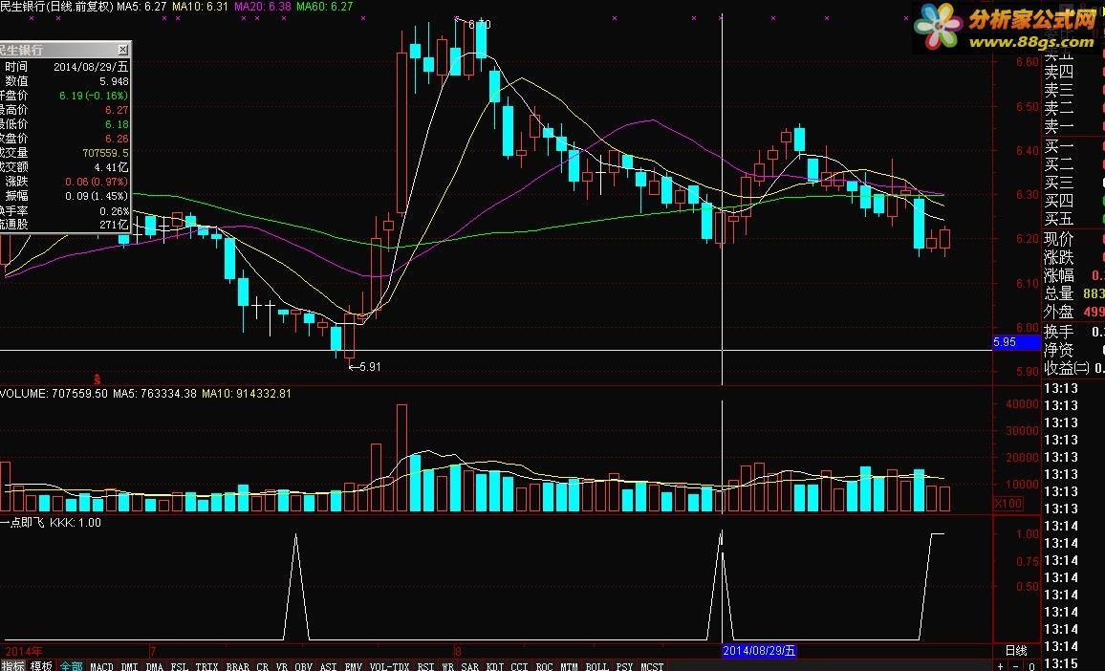Click the plus zoom-in button
The height and width of the screenshot is (671, 1105).
click(1002, 666)
